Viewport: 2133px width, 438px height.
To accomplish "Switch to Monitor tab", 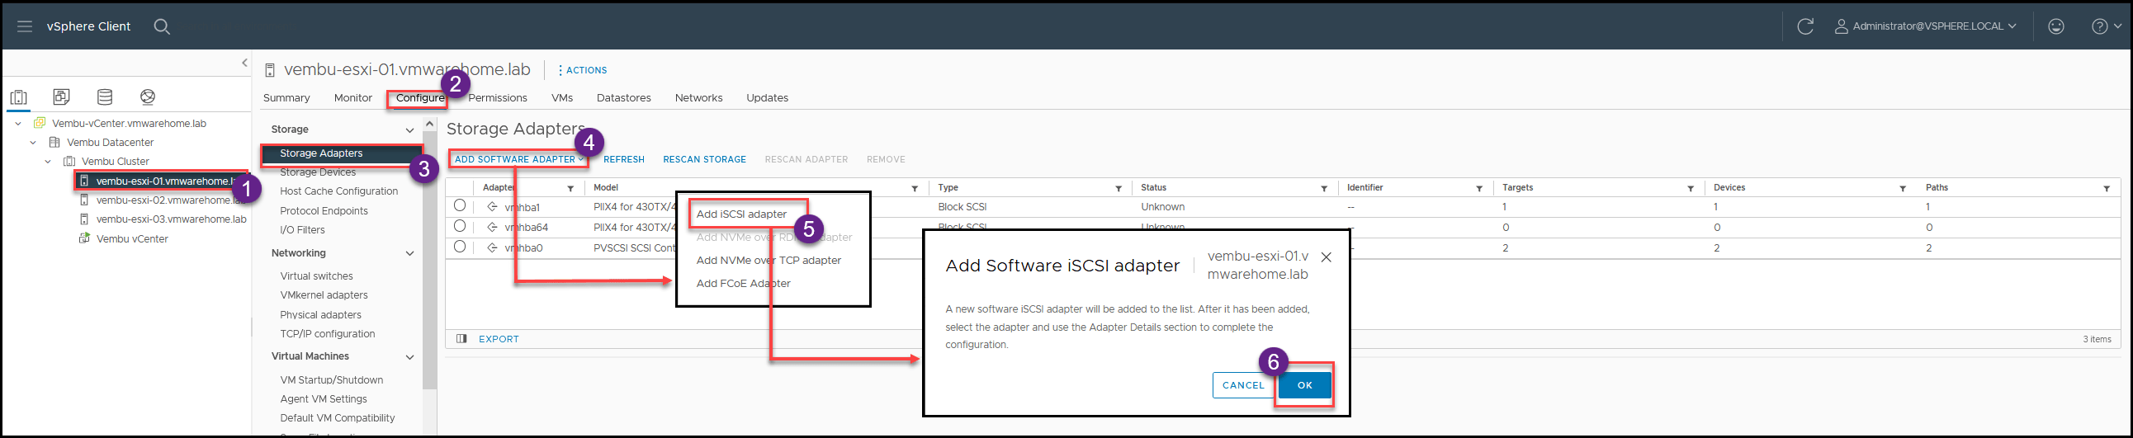I will 352,97.
